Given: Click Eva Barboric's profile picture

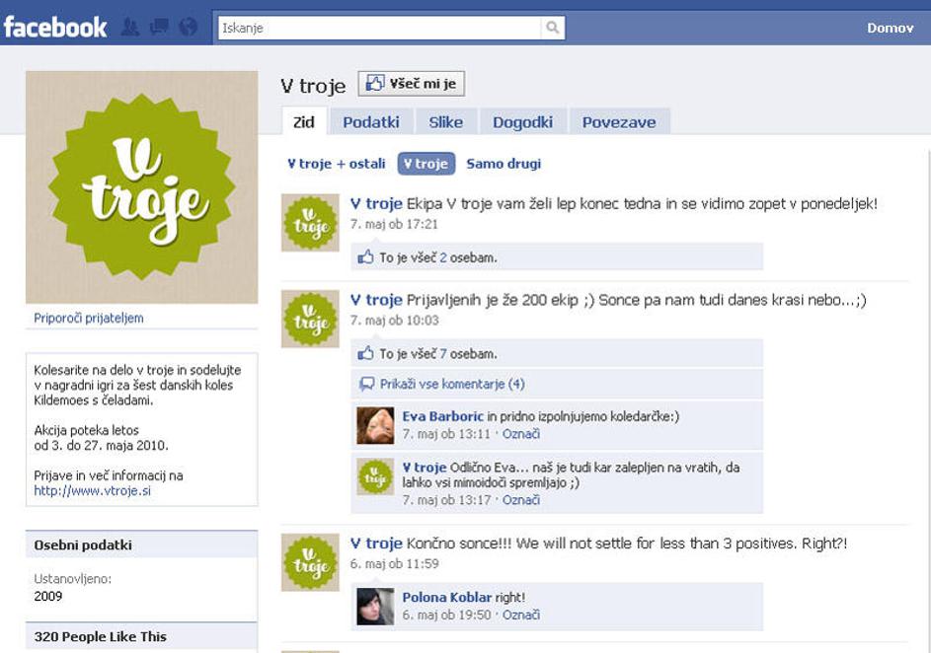Looking at the screenshot, I should pos(375,425).
